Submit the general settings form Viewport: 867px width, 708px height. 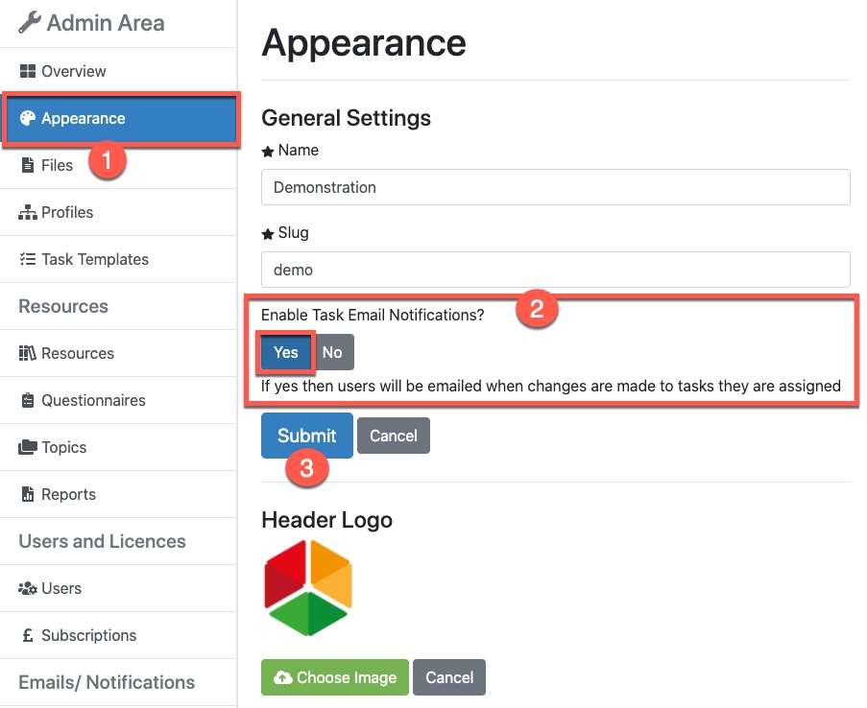point(306,436)
